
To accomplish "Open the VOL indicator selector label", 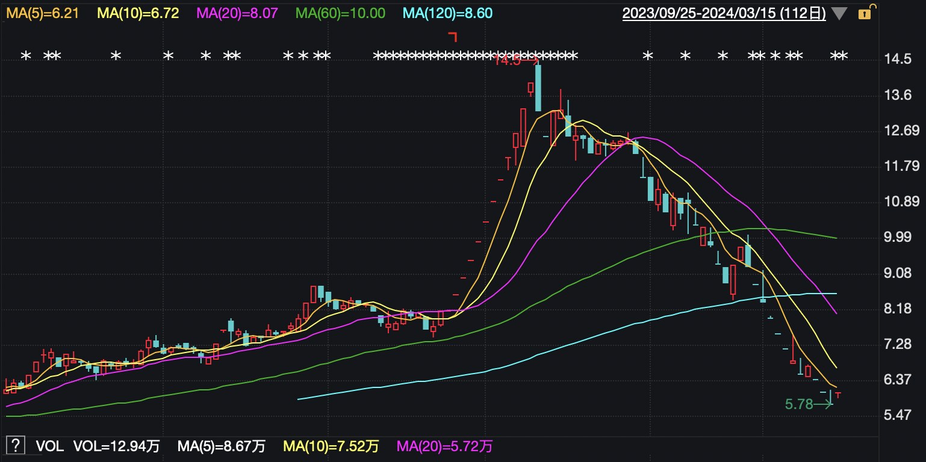I will click(x=50, y=446).
